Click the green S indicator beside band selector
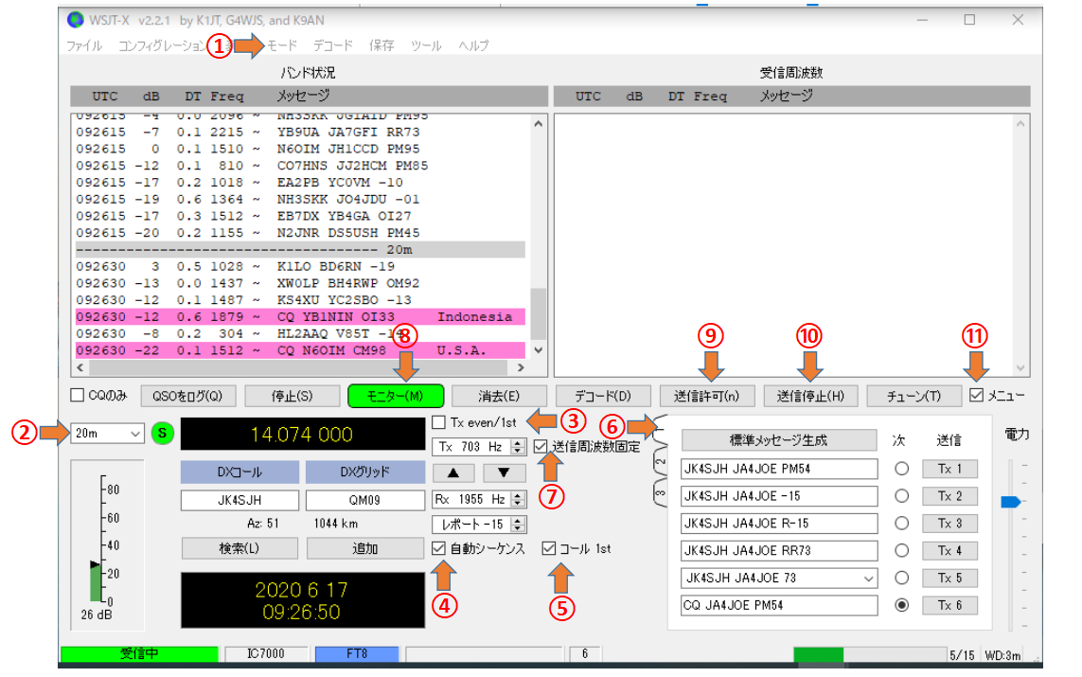Image resolution: width=1082 pixels, height=677 pixels. (x=162, y=434)
